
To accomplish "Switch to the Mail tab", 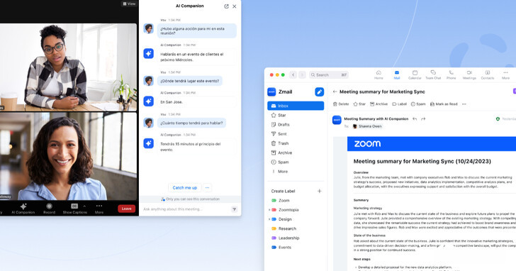I will tap(396, 74).
